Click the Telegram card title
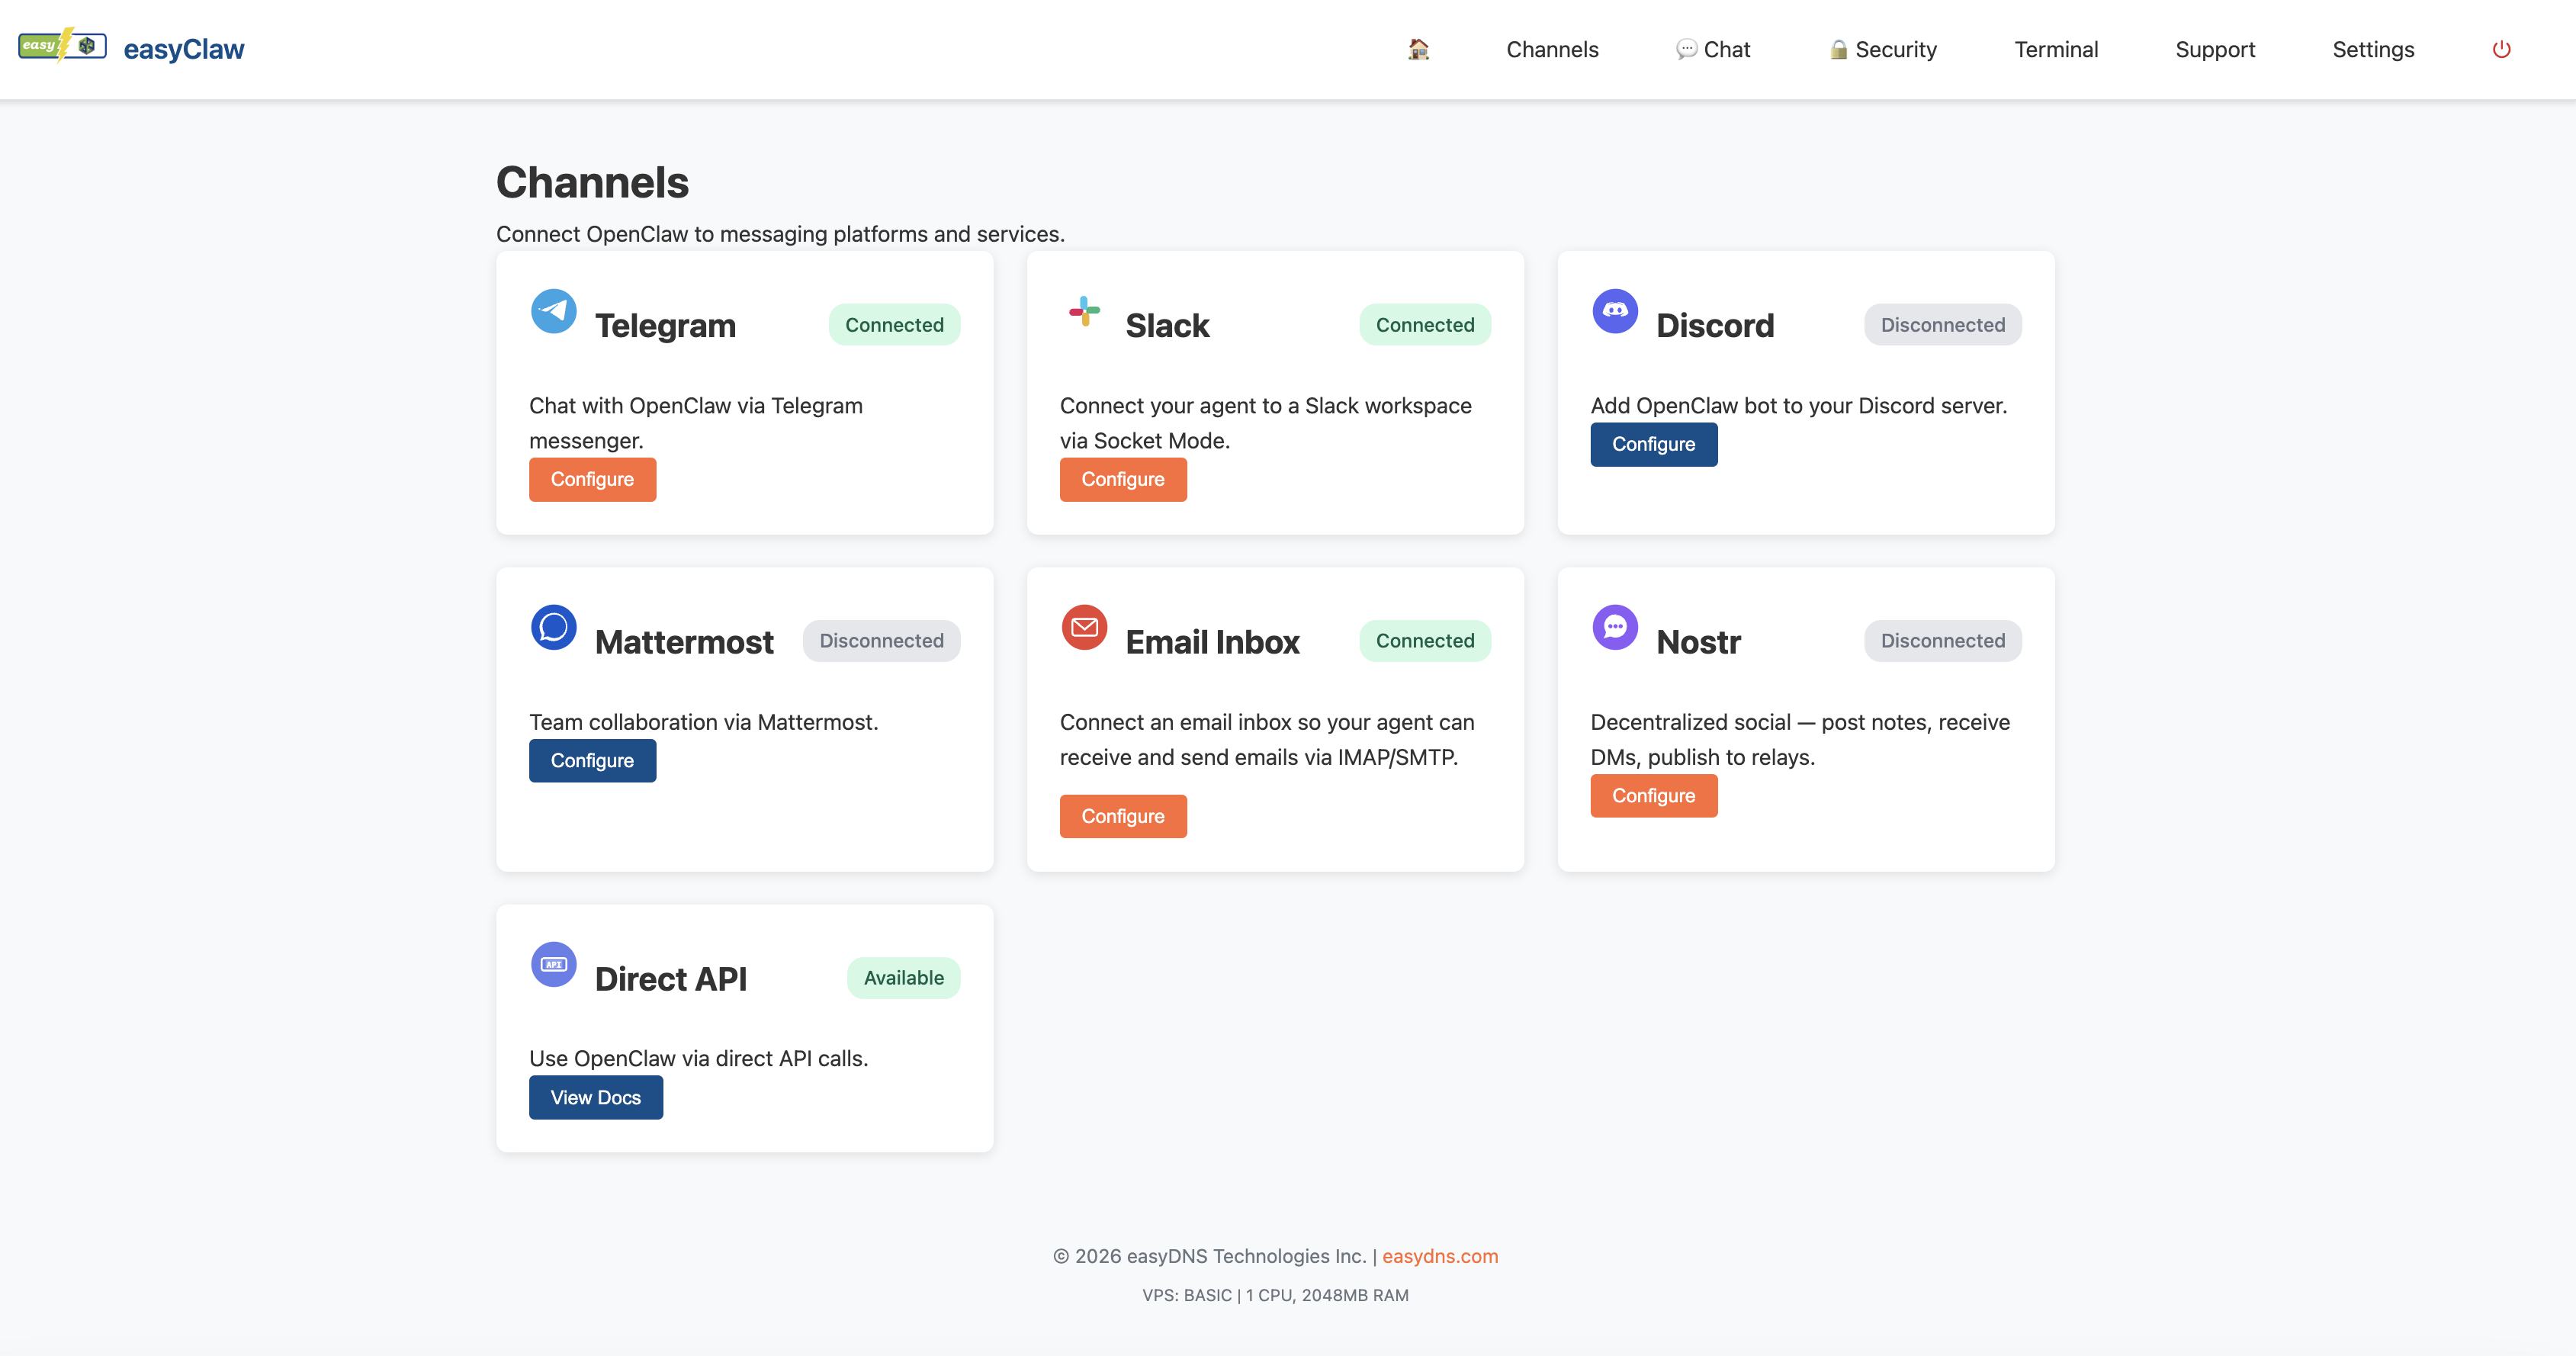2576x1356 pixels. (x=665, y=326)
